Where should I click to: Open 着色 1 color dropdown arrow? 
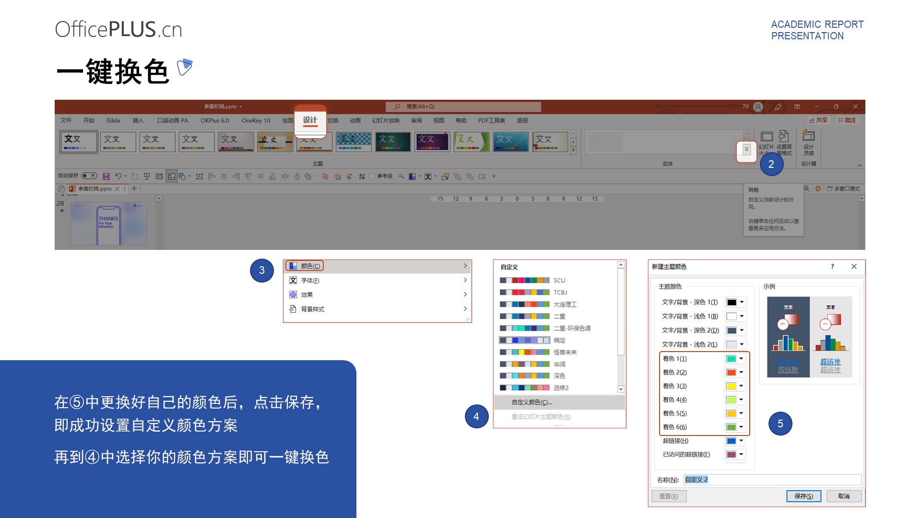[741, 359]
